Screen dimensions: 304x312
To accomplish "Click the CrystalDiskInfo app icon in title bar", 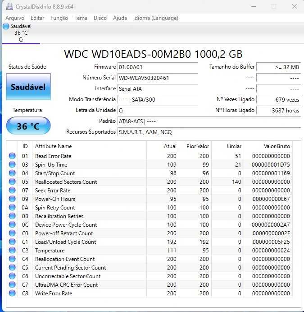I will pyautogui.click(x=9, y=7).
